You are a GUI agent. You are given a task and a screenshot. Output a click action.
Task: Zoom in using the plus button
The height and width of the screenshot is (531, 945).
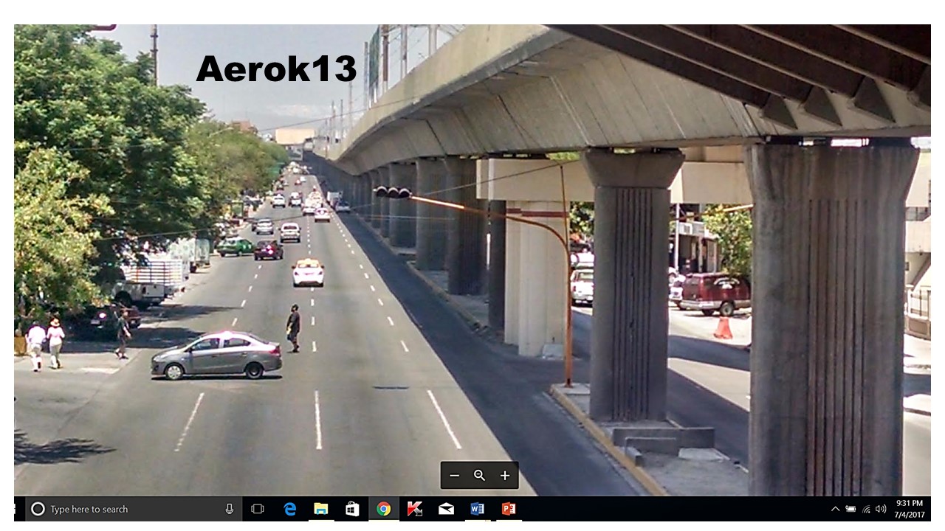coord(505,476)
